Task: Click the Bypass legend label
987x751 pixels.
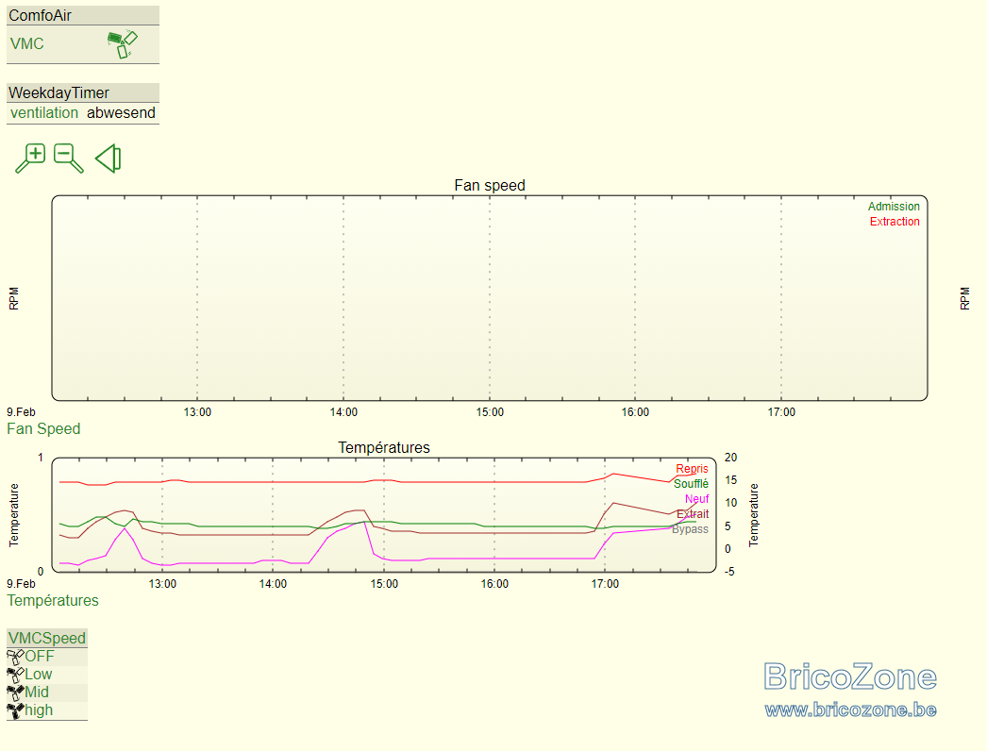Action: [x=690, y=529]
